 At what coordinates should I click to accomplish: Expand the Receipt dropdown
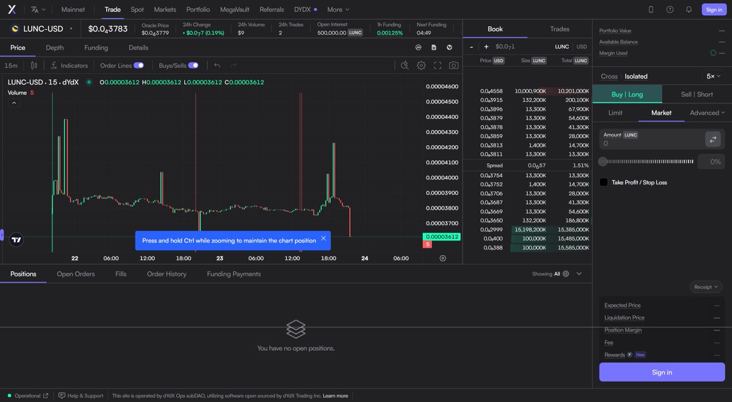[706, 287]
